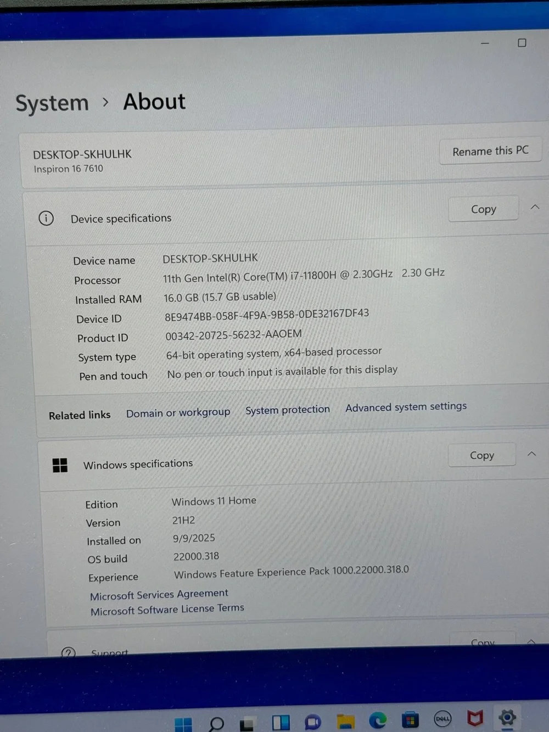549x732 pixels.
Task: Click the Windows 11 Home edition text
Action: pos(214,501)
